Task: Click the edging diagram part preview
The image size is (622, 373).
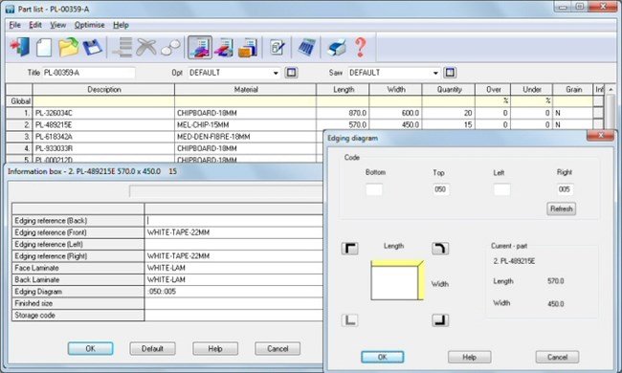Action: point(397,280)
